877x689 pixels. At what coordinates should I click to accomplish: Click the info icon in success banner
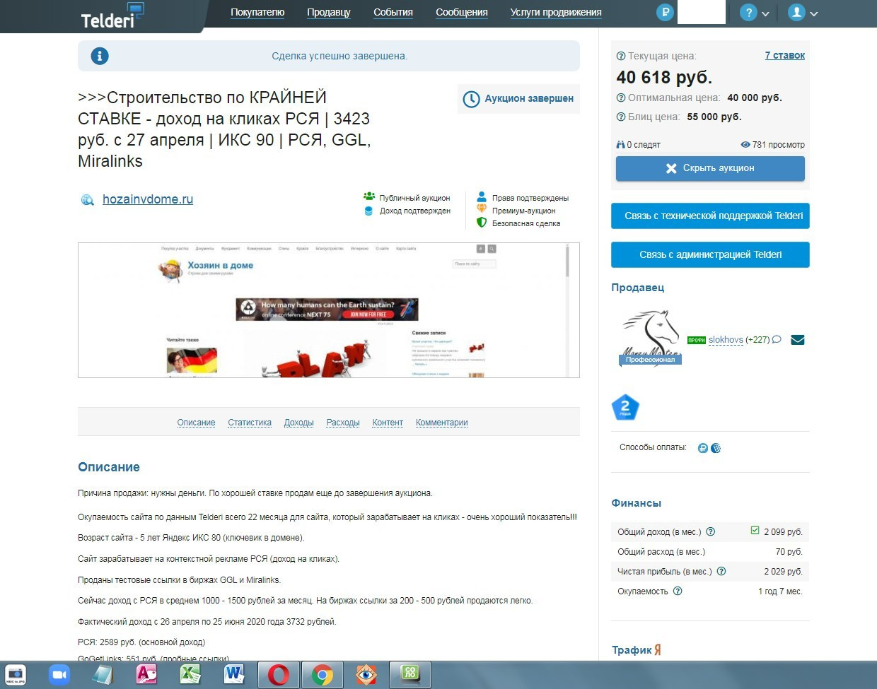[x=100, y=56]
